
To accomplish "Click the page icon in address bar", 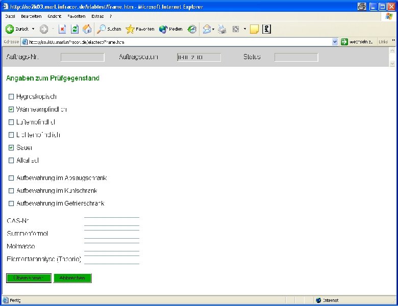I will pos(24,42).
